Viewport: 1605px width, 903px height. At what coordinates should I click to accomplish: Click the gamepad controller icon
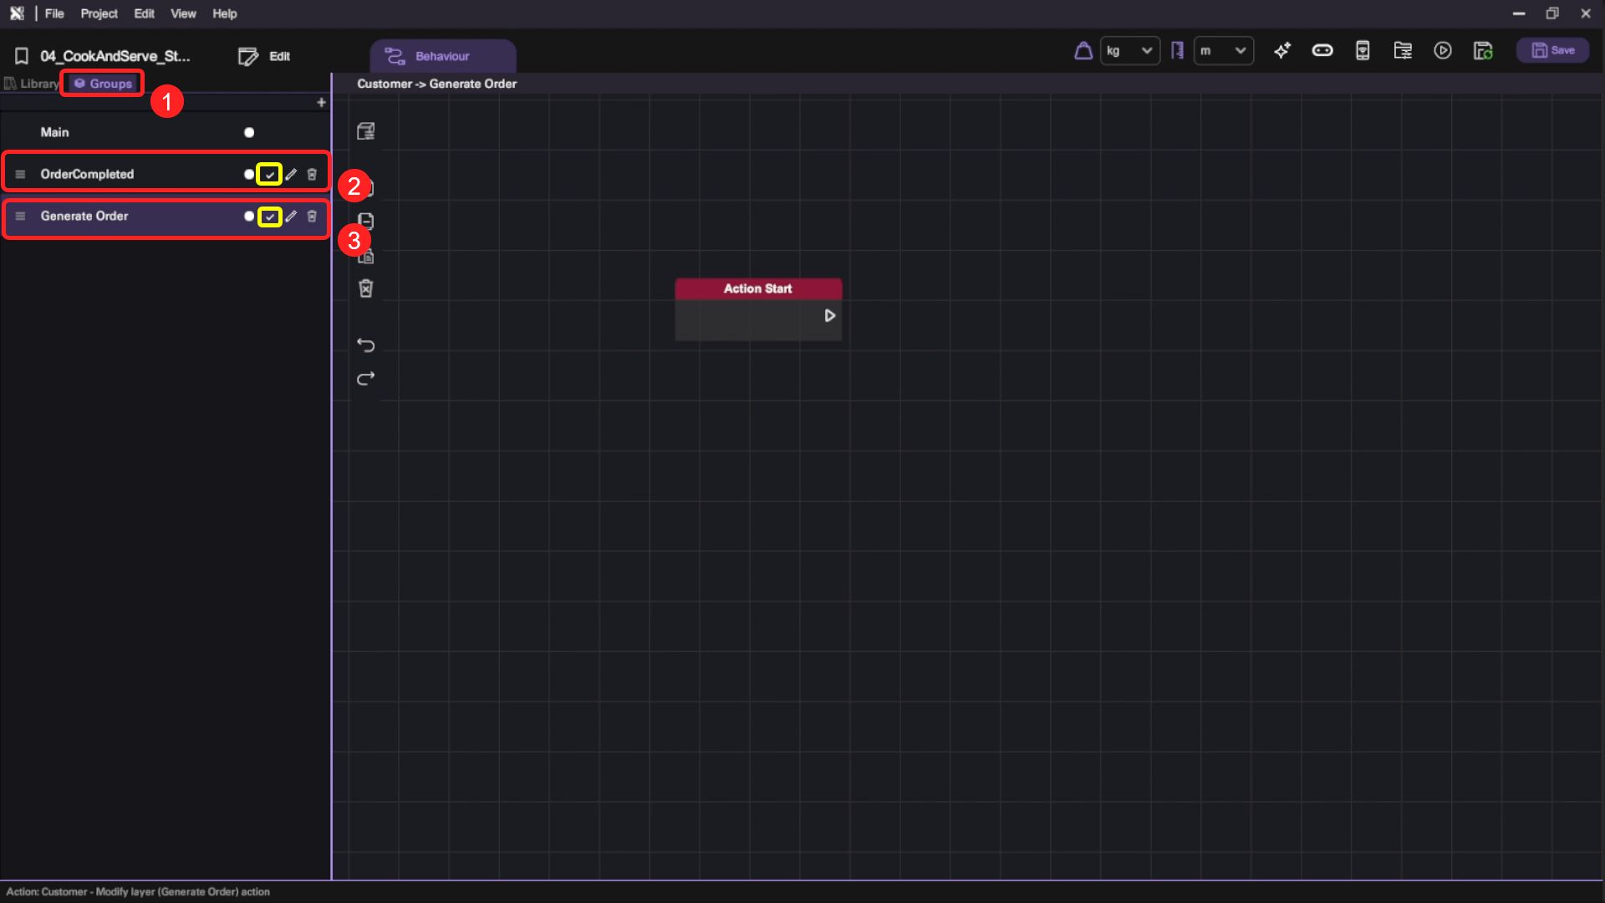click(x=1322, y=51)
